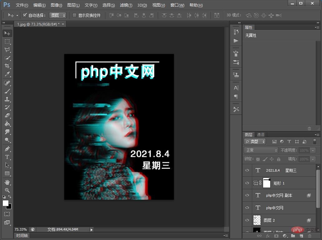Hide the 2021.8.4 星期三 text layer
Viewport: 322px width, 240px height.
click(247, 170)
